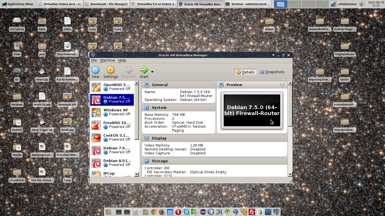Launch Firefox from the bottom panel
Screen dimensions: 385x216
point(162,212)
